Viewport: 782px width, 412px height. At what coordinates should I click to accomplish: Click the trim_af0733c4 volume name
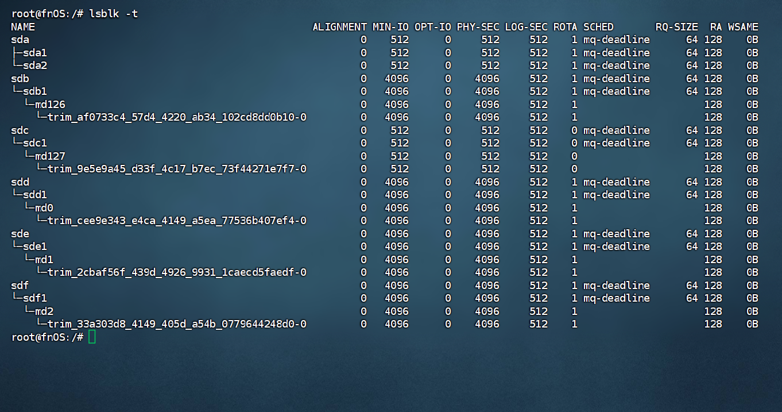(177, 117)
